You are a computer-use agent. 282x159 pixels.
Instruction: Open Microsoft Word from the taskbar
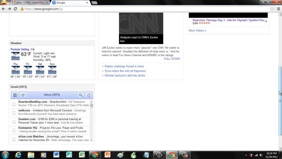[56, 155]
